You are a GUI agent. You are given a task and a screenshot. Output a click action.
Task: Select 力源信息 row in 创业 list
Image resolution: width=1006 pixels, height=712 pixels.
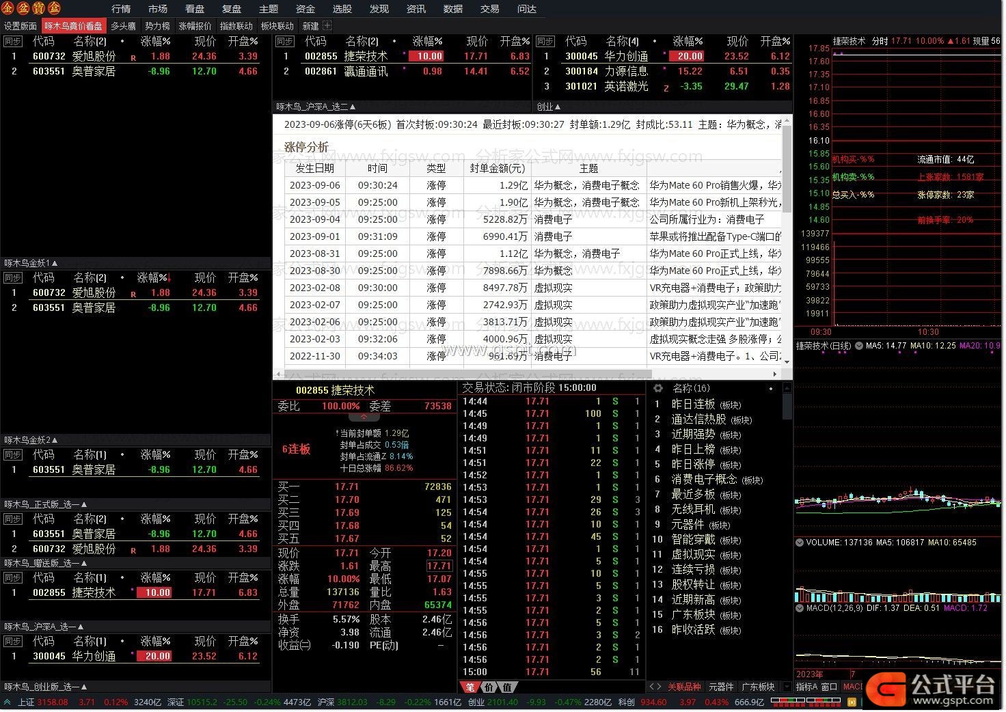tap(664, 71)
